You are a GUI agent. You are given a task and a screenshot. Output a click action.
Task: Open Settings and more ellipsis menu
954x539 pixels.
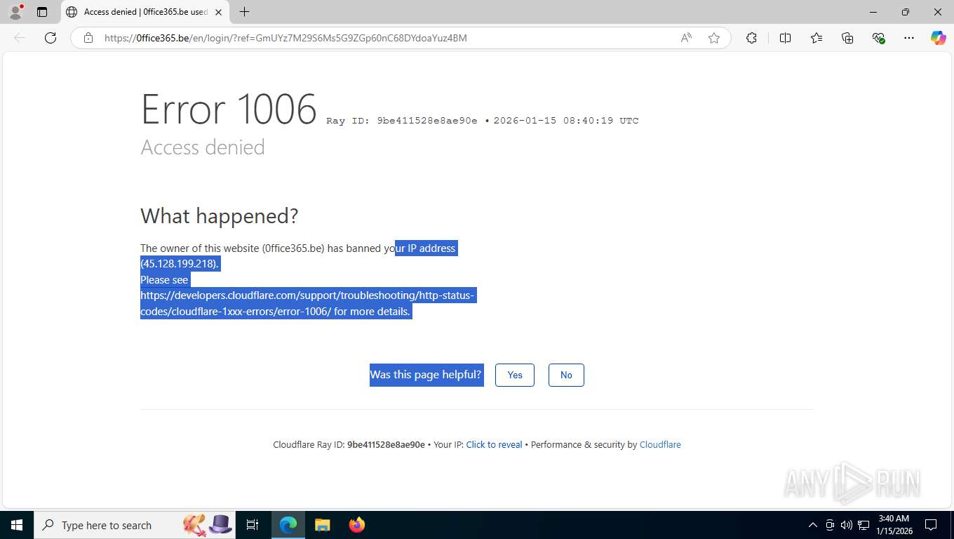point(909,38)
